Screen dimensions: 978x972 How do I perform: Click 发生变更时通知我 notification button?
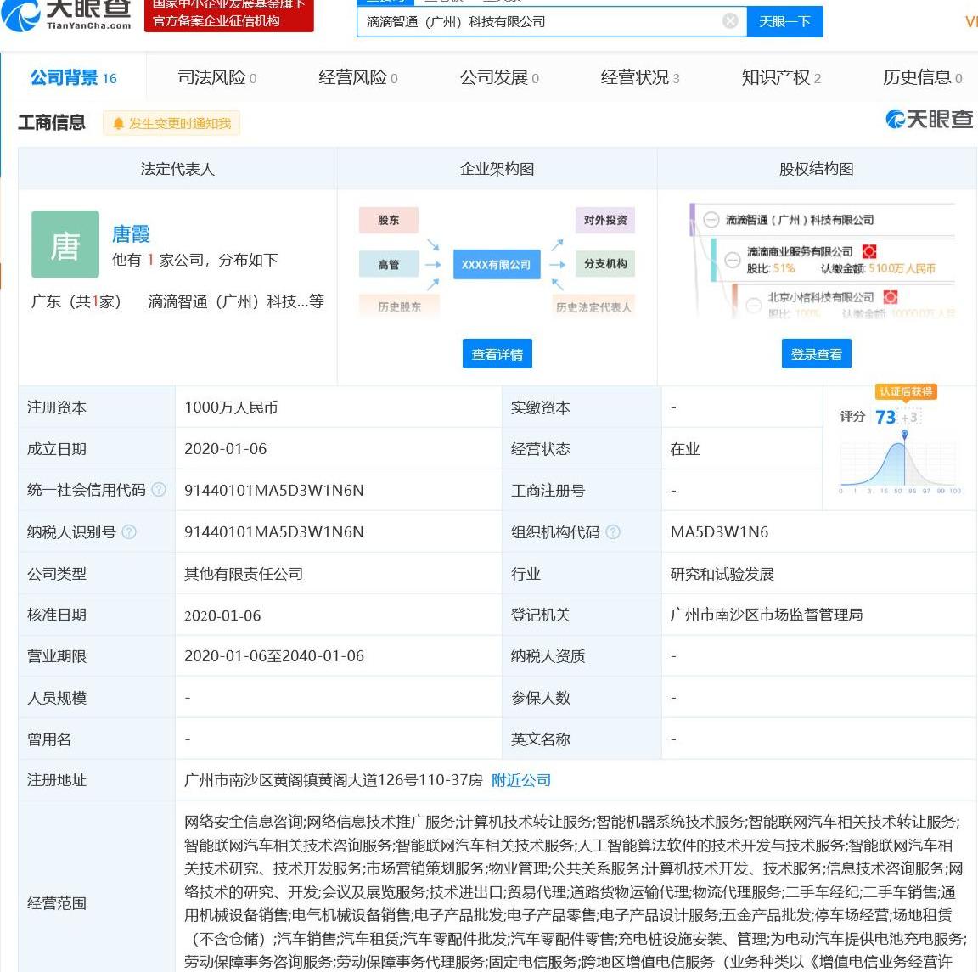tap(171, 124)
